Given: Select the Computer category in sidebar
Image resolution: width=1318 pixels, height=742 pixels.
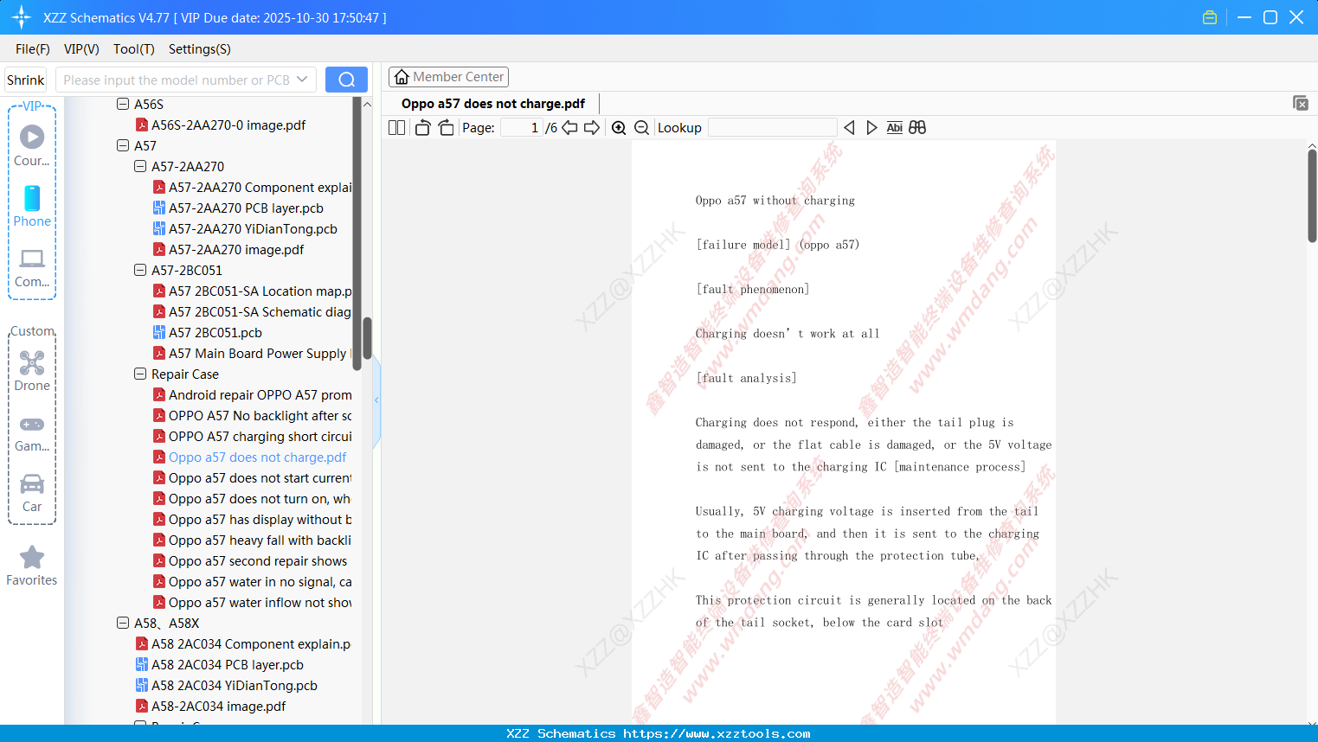Looking at the screenshot, I should point(32,267).
